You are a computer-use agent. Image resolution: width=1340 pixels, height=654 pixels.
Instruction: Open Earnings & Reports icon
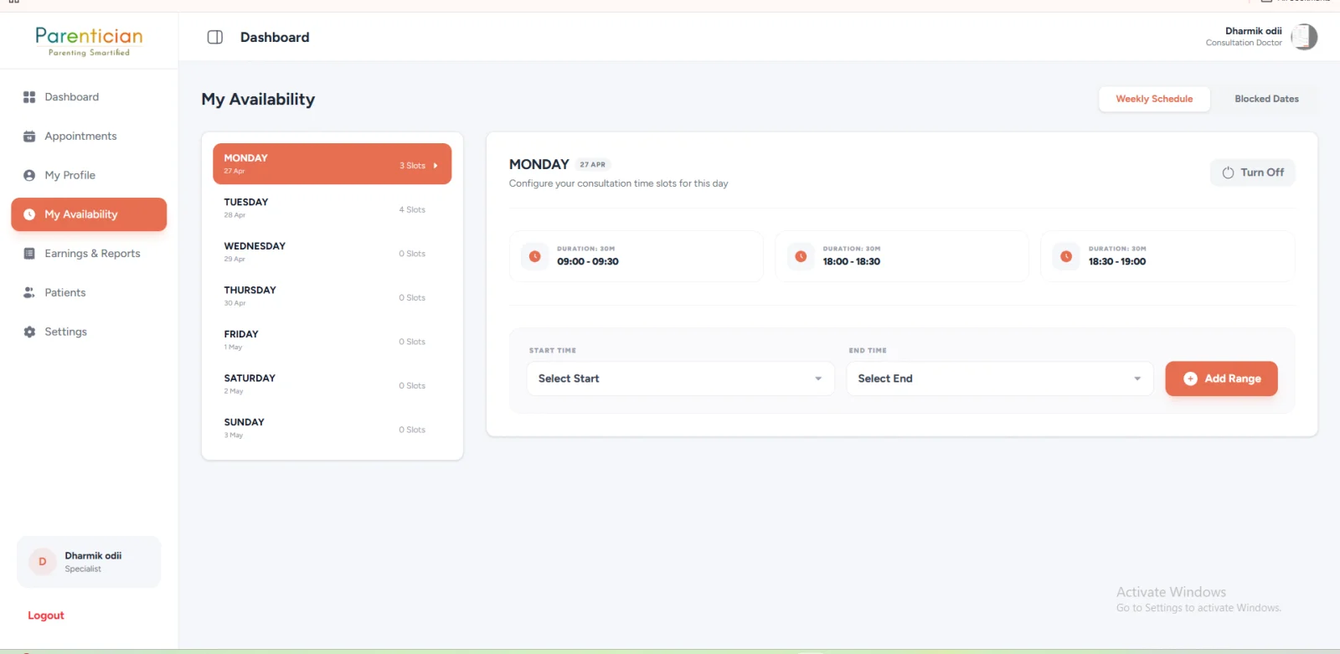[x=29, y=254]
